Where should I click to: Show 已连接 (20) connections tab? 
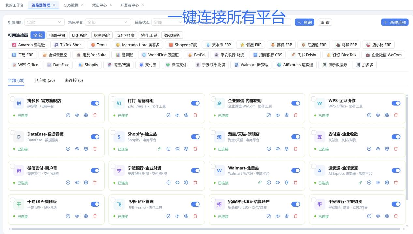point(45,80)
